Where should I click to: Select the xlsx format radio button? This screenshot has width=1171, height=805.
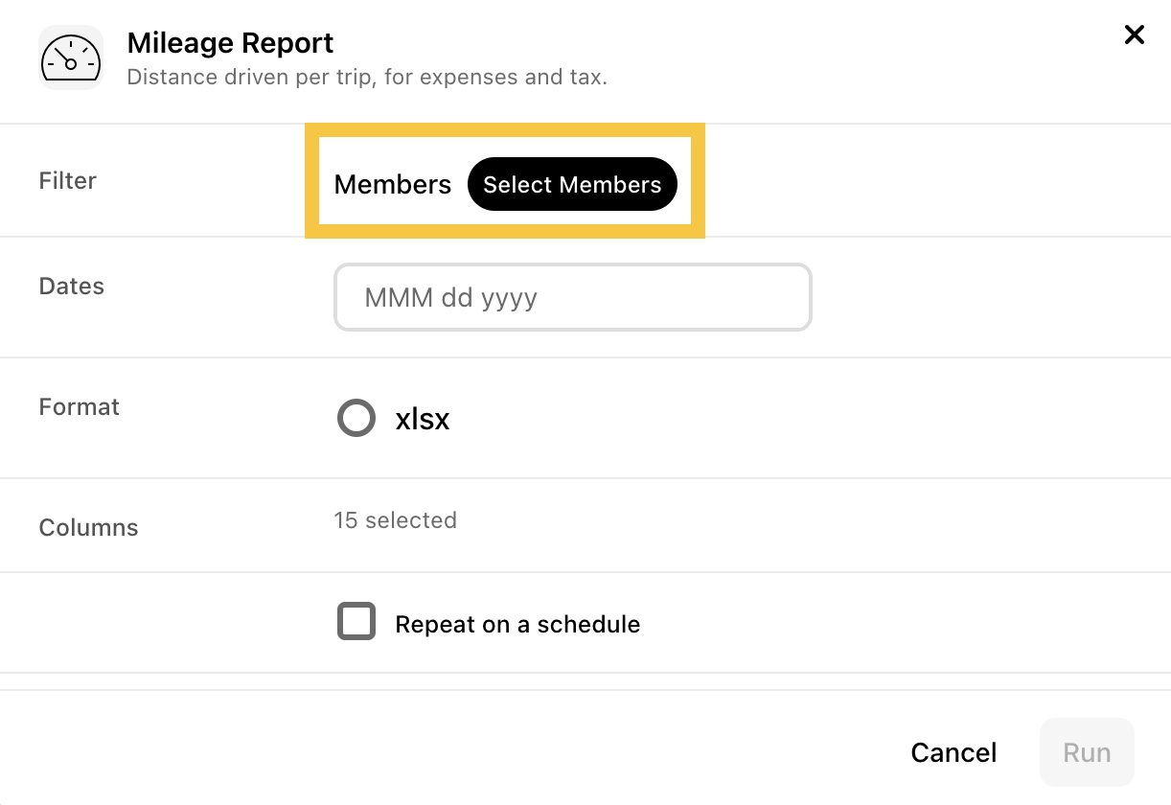coord(356,418)
